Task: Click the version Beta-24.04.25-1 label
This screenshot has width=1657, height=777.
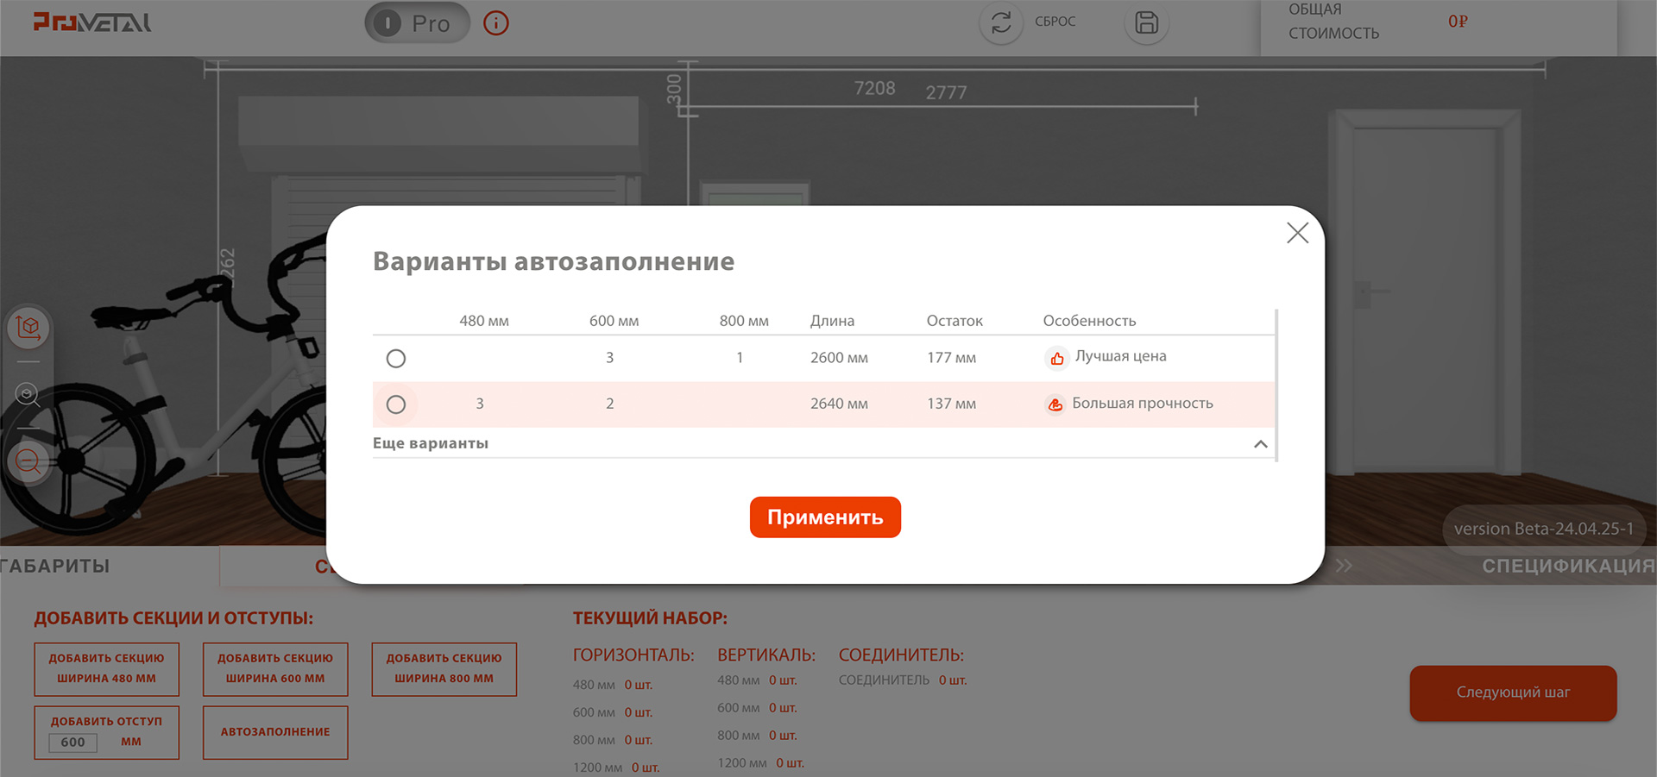Action: click(x=1543, y=529)
